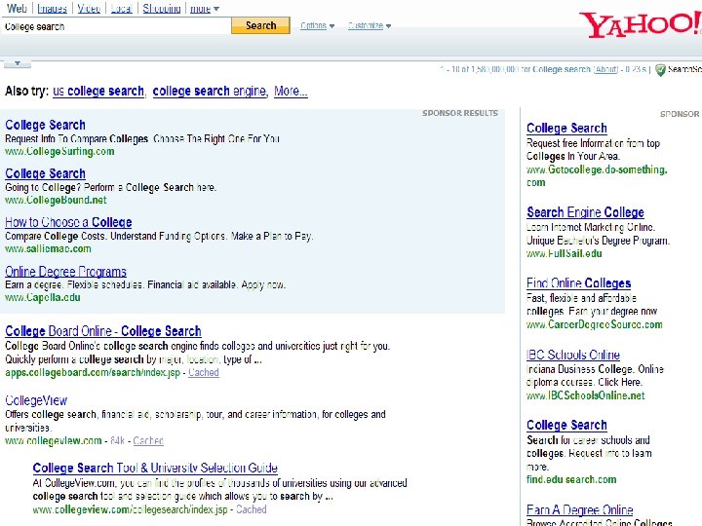Open 'College Search Tool & University Selection Guide'
This screenshot has height=526, width=702.
pyautogui.click(x=155, y=468)
